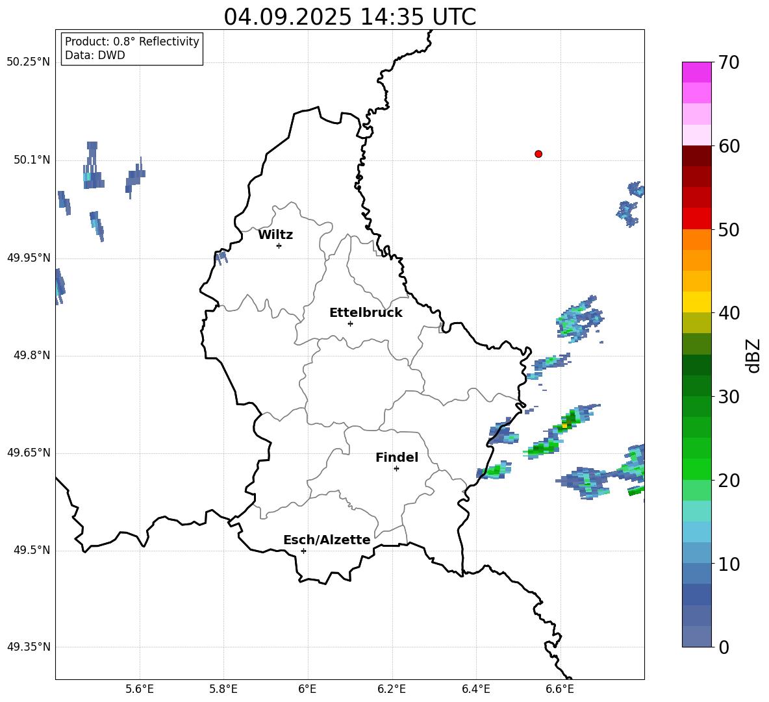Click the 50.25°N latitude label
769x702 pixels.
(29, 62)
